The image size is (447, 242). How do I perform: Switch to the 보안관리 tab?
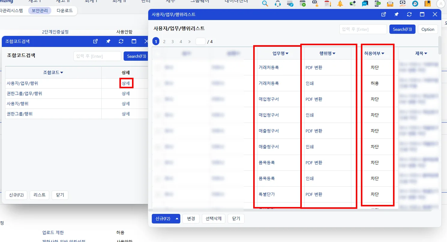click(40, 10)
